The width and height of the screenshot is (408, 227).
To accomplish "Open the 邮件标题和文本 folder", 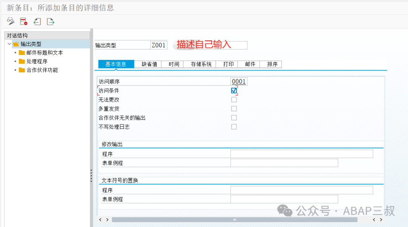I will point(41,53).
